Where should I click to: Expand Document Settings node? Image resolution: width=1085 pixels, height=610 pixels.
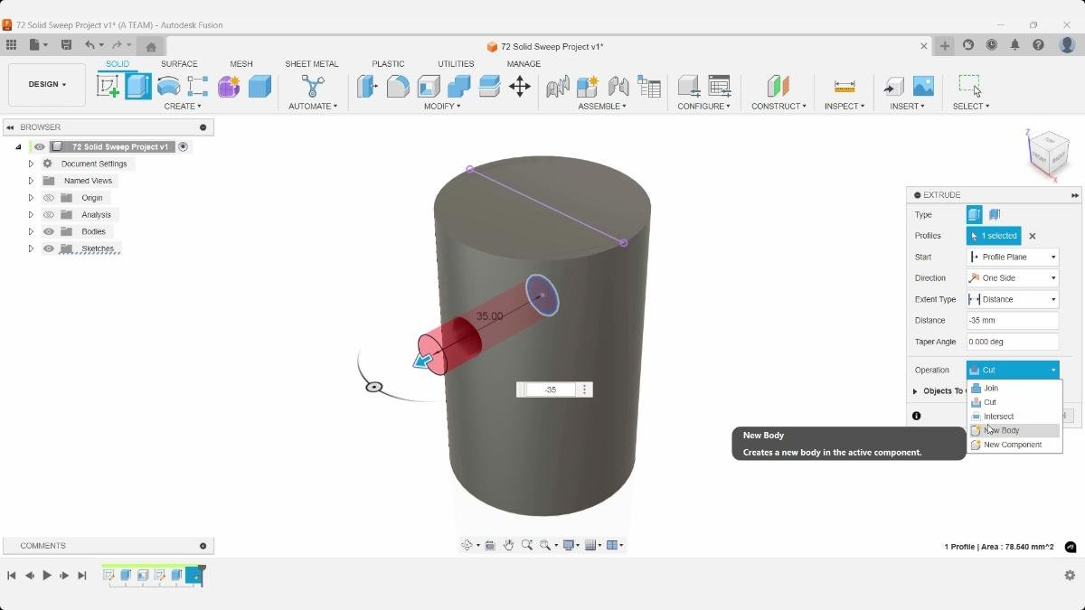(x=31, y=164)
